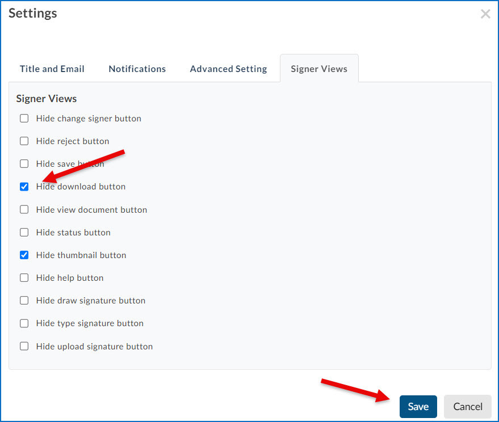The width and height of the screenshot is (499, 422).
Task: Enable Hide view document button checkbox
Action: click(24, 209)
